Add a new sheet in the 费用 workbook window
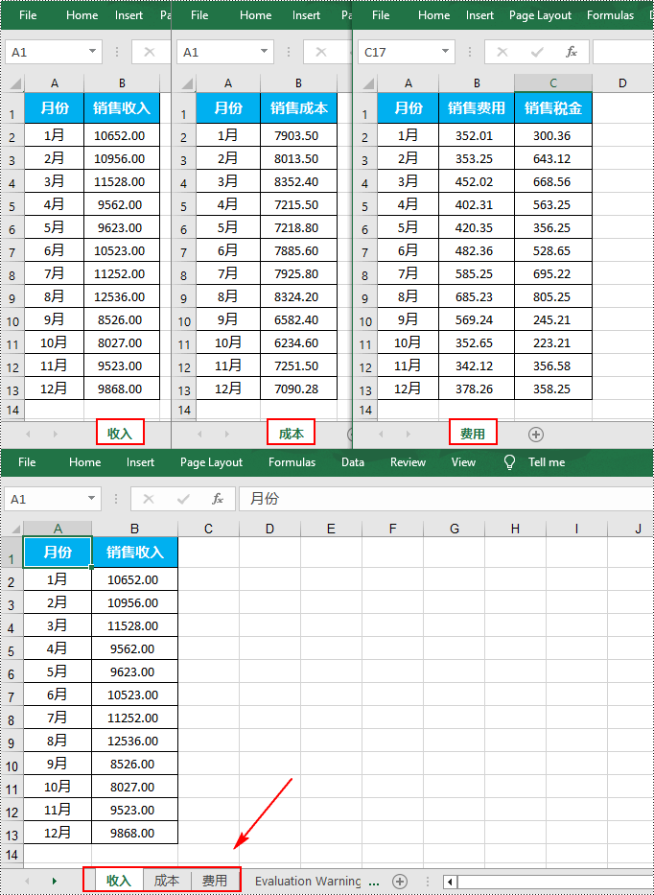This screenshot has height=895, width=654. (535, 435)
